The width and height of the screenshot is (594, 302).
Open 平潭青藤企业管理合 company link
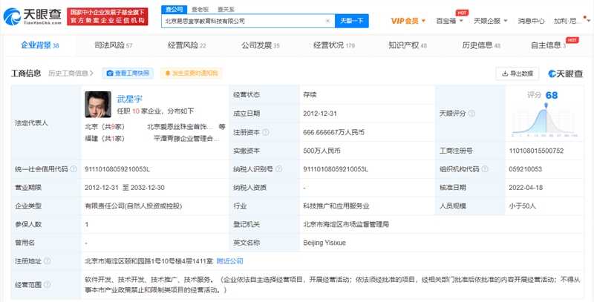pos(186,139)
